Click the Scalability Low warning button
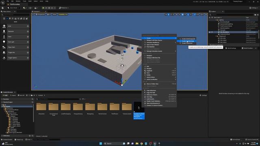 pyautogui.click(x=63, y=15)
